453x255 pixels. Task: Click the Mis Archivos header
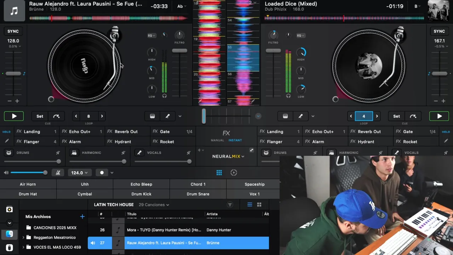(x=38, y=216)
